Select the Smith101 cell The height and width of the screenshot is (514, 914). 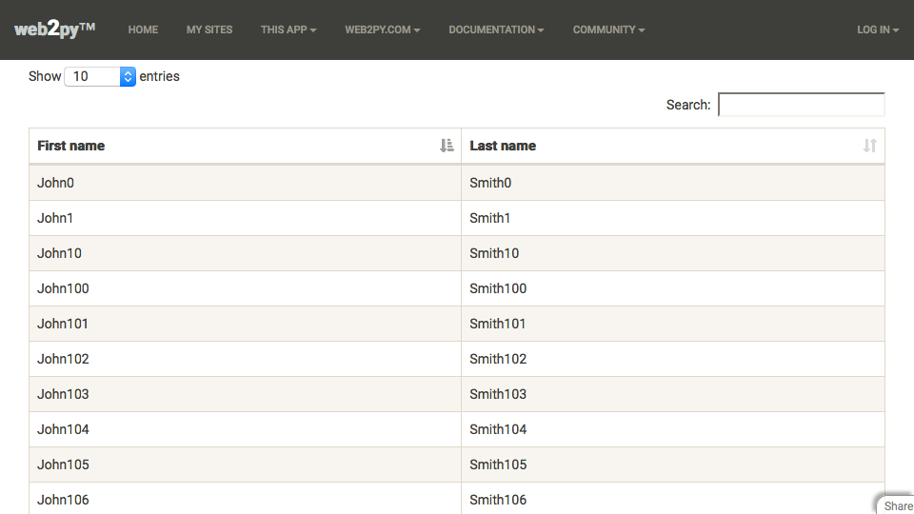tap(673, 324)
